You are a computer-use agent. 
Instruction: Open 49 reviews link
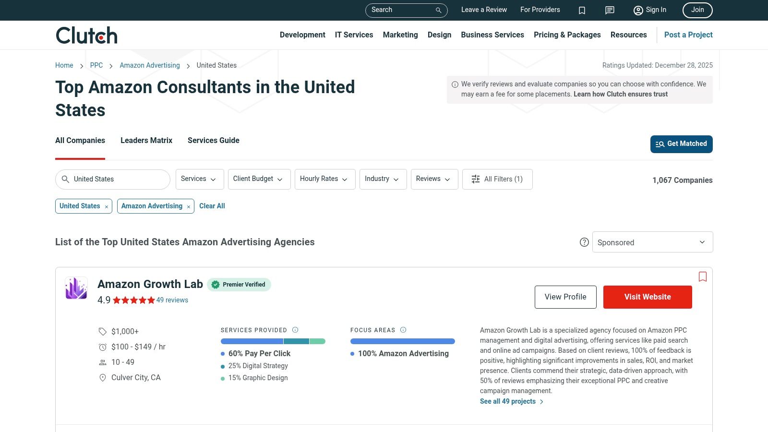[172, 300]
